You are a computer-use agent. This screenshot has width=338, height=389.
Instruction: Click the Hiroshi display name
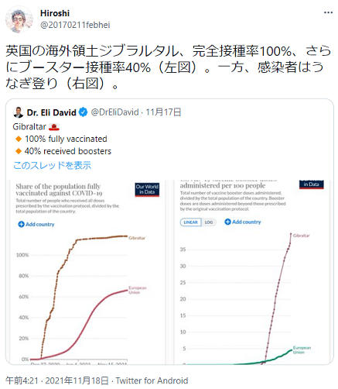click(x=55, y=13)
